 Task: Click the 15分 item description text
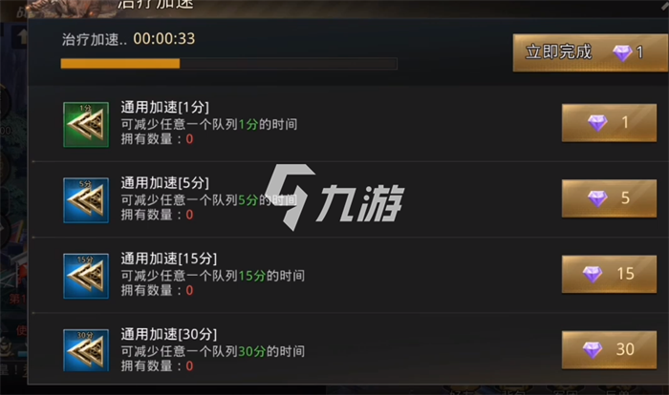213,276
